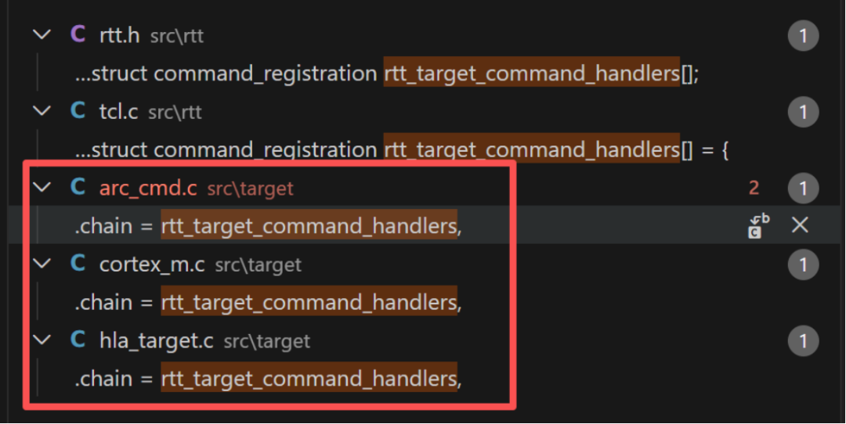
Task: Click the C file icon for rtt.h
Action: [78, 34]
